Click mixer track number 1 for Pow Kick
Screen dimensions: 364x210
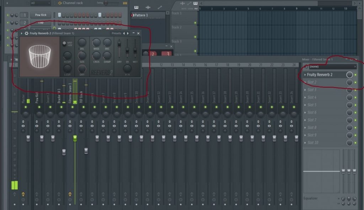click(x=25, y=15)
